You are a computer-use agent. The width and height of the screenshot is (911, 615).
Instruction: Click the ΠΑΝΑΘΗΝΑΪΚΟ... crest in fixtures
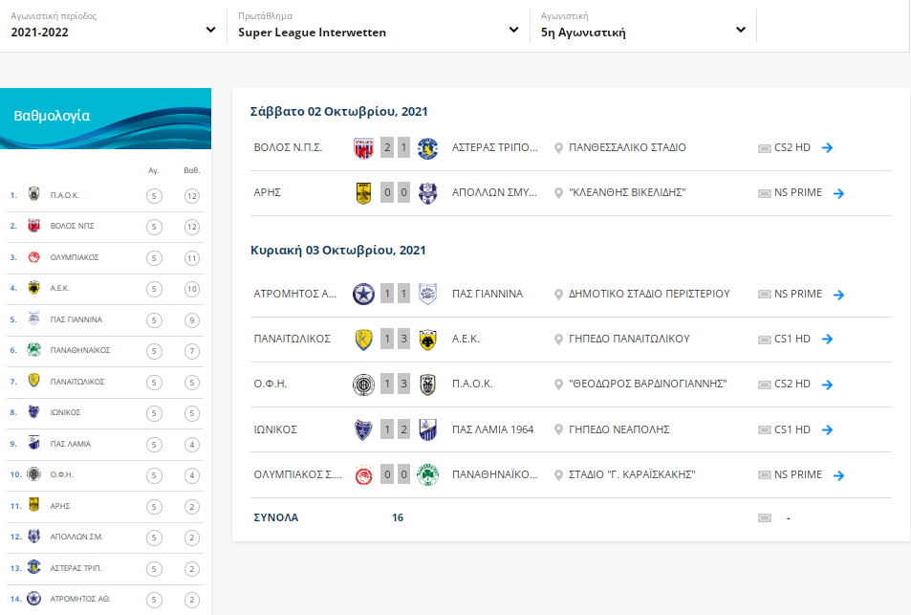(x=427, y=475)
